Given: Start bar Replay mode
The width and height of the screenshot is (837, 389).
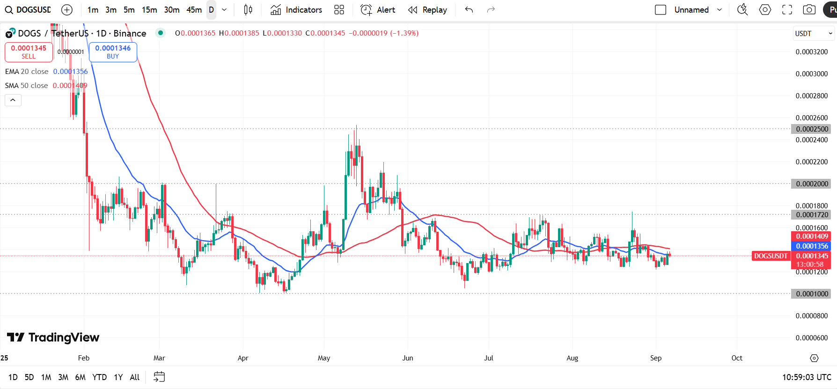Looking at the screenshot, I should pyautogui.click(x=427, y=10).
